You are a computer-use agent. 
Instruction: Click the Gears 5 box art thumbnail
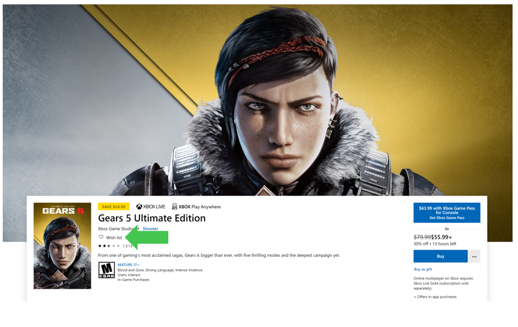(x=62, y=246)
